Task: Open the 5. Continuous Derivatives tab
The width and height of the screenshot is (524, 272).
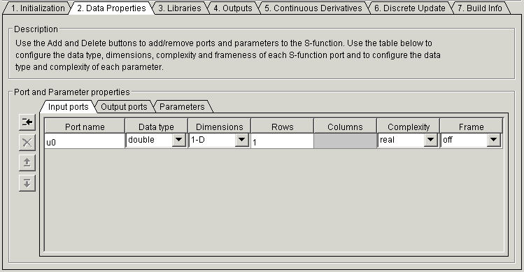Action: 313,8
